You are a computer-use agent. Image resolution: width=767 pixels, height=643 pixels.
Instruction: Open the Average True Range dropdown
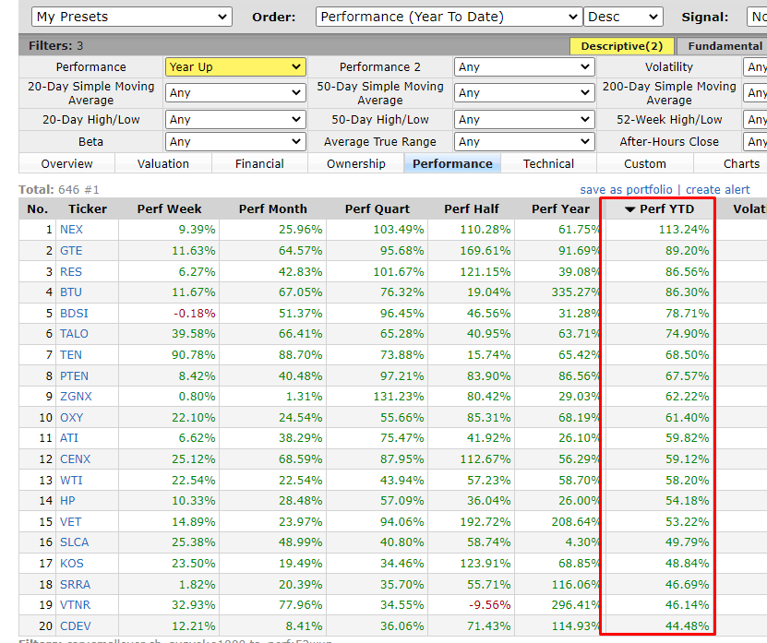coord(524,142)
